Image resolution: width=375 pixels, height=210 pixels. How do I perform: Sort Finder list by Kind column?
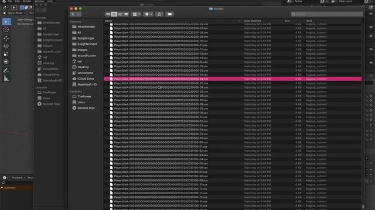[x=309, y=21]
